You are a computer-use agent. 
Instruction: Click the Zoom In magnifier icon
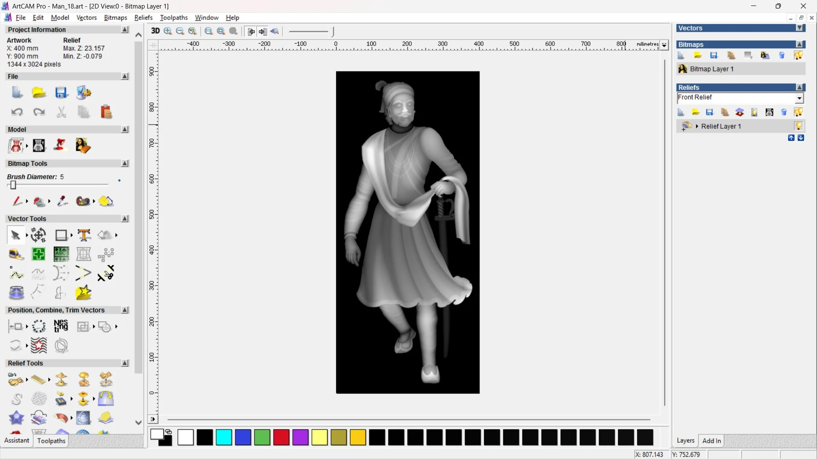[168, 31]
